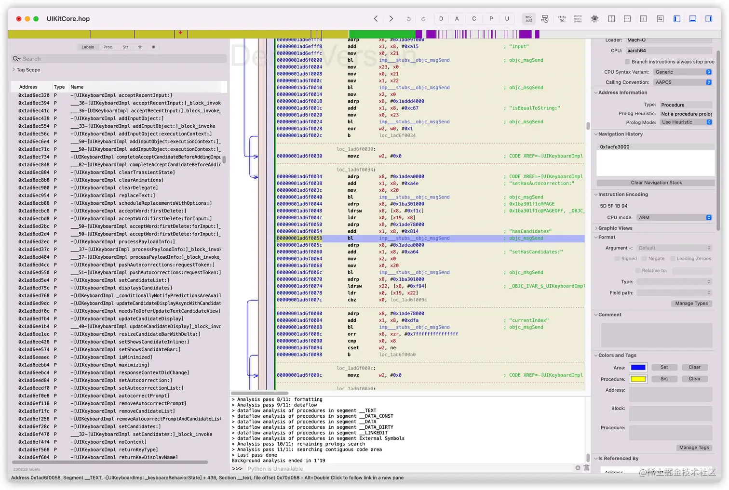Click the undo arrow in toolbar
The height and width of the screenshot is (490, 729).
408,19
